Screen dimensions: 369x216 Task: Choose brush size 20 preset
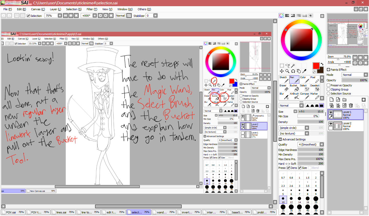316,199
